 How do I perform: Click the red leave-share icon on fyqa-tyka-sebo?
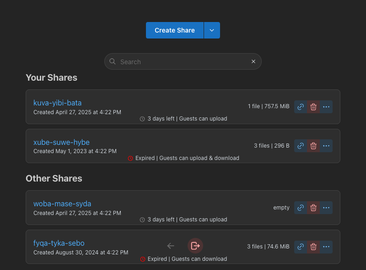pos(195,246)
